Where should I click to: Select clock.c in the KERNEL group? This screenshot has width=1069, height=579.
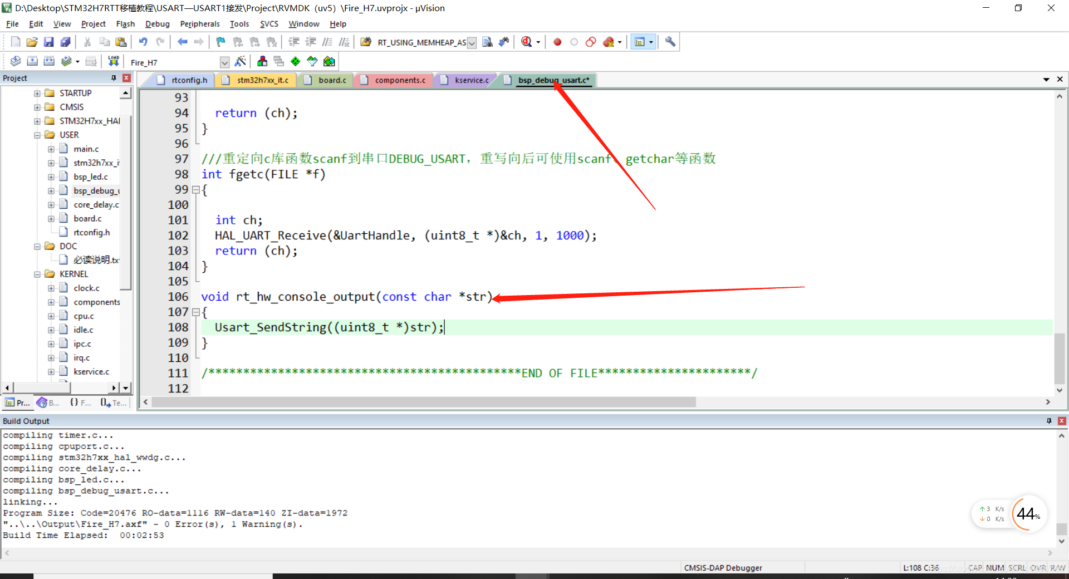click(x=86, y=288)
